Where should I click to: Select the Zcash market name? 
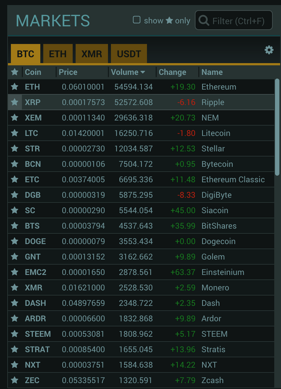click(x=213, y=380)
